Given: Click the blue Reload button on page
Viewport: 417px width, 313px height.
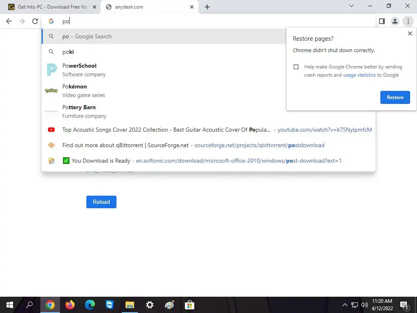Looking at the screenshot, I should (x=101, y=202).
